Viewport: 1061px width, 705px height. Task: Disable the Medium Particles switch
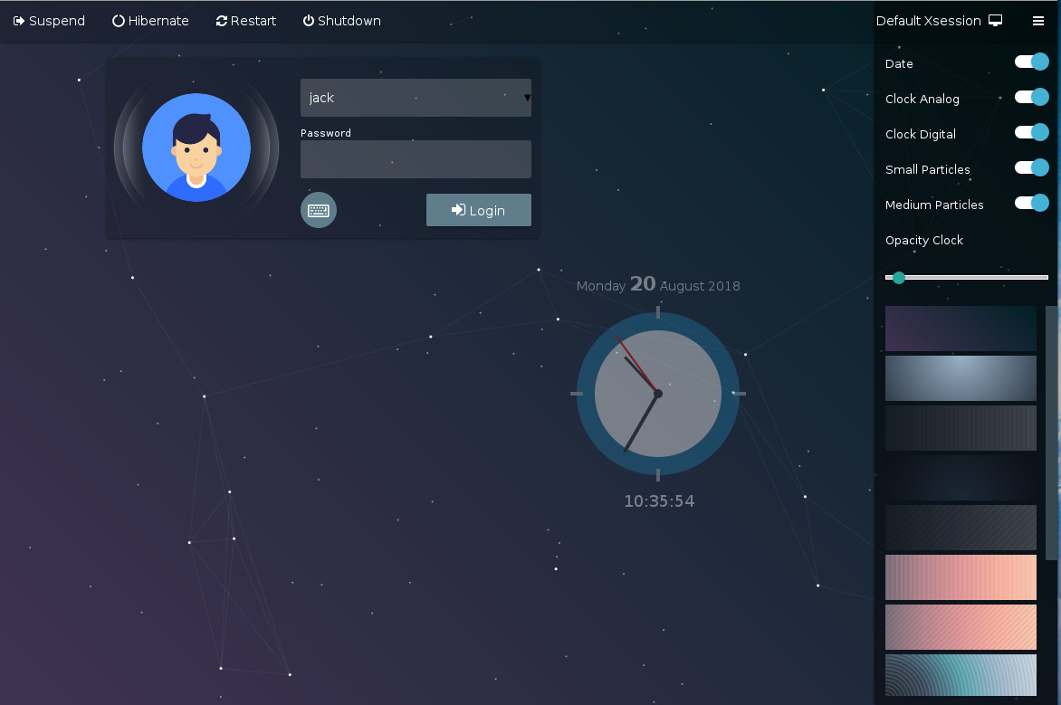click(1032, 203)
